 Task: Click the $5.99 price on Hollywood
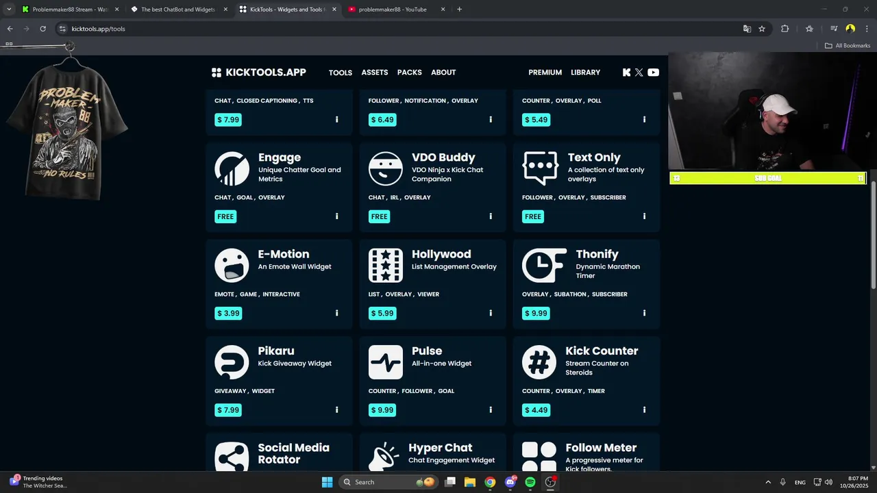click(382, 313)
